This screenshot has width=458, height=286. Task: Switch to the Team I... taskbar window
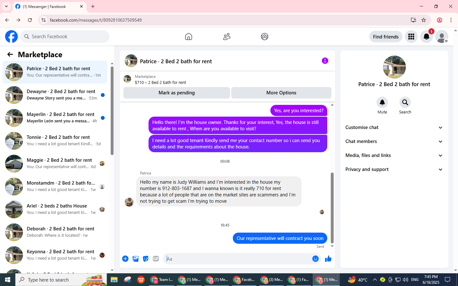pyautogui.click(x=162, y=280)
